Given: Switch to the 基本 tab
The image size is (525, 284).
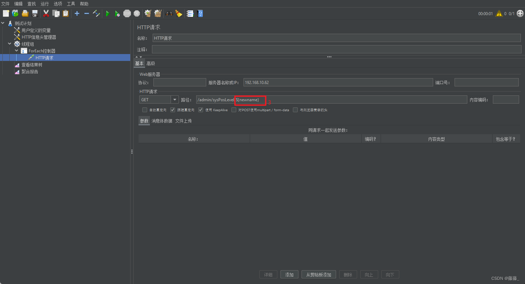Looking at the screenshot, I should click(139, 63).
